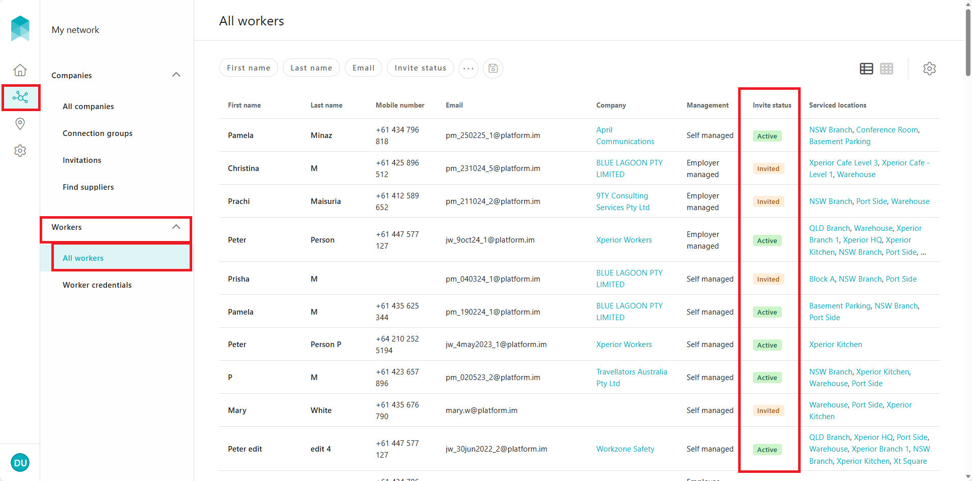Go to Find suppliers

[88, 187]
